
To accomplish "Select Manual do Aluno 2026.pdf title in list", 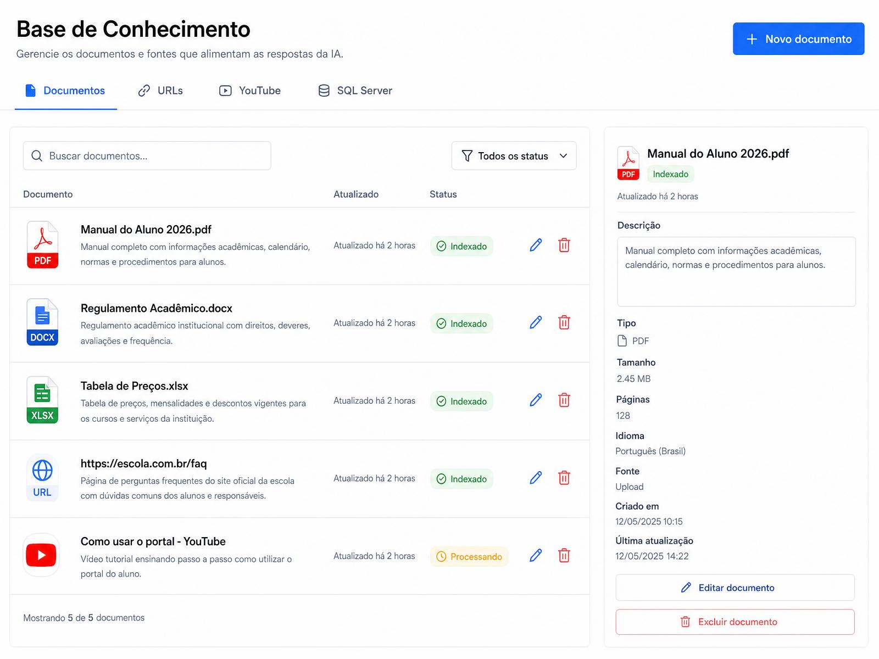I will (146, 230).
